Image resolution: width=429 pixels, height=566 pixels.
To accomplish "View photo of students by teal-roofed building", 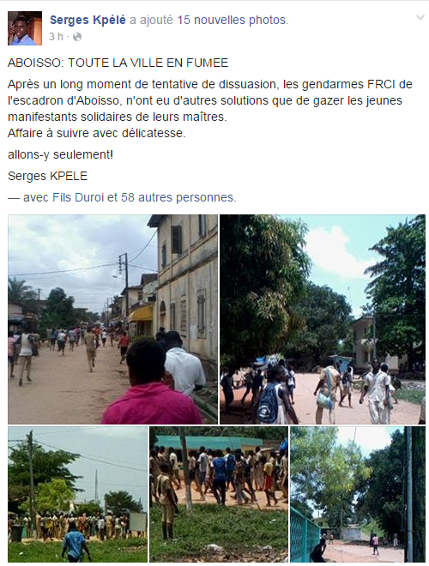I will tap(219, 494).
